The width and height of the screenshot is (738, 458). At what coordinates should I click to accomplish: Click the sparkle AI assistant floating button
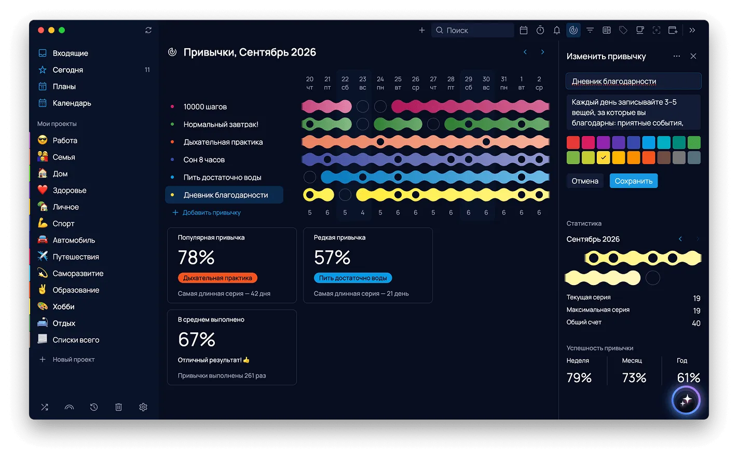[x=686, y=400]
